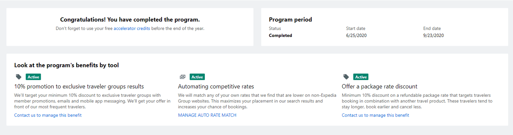Click the Automating competitive rates heading
The image size is (513, 135).
pyautogui.click(x=216, y=86)
